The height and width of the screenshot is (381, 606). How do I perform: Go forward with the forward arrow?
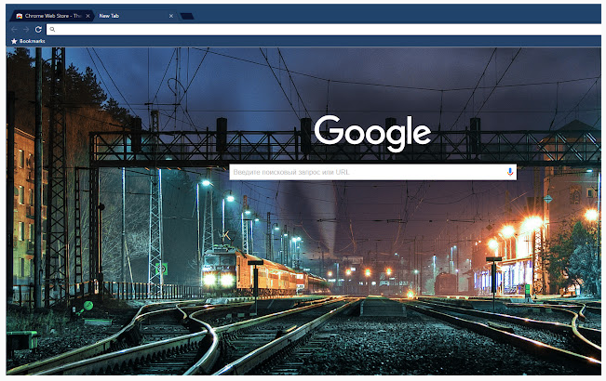click(x=26, y=30)
